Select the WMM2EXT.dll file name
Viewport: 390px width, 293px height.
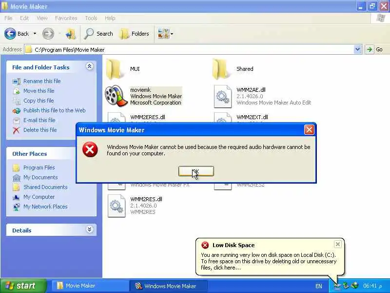252,117
